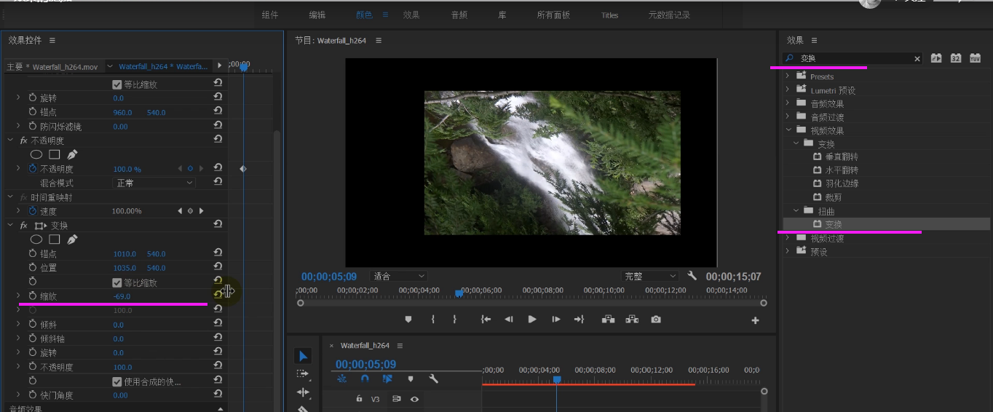Switch to the 音频 workspace tab
993x412 pixels.
tap(459, 15)
